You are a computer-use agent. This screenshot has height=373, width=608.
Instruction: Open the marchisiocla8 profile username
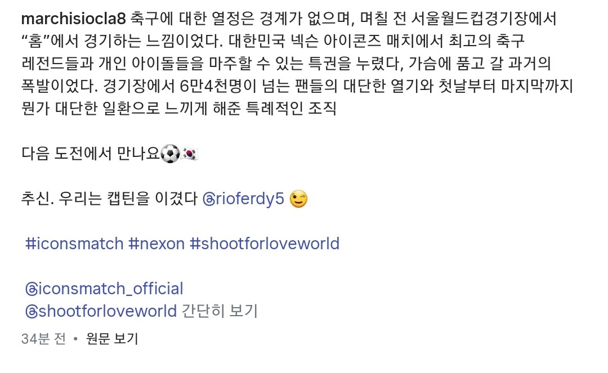click(x=74, y=19)
